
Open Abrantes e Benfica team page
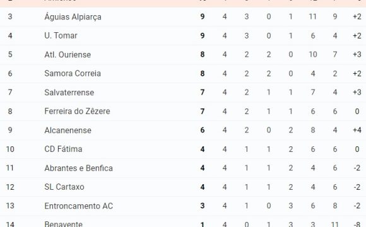click(79, 168)
